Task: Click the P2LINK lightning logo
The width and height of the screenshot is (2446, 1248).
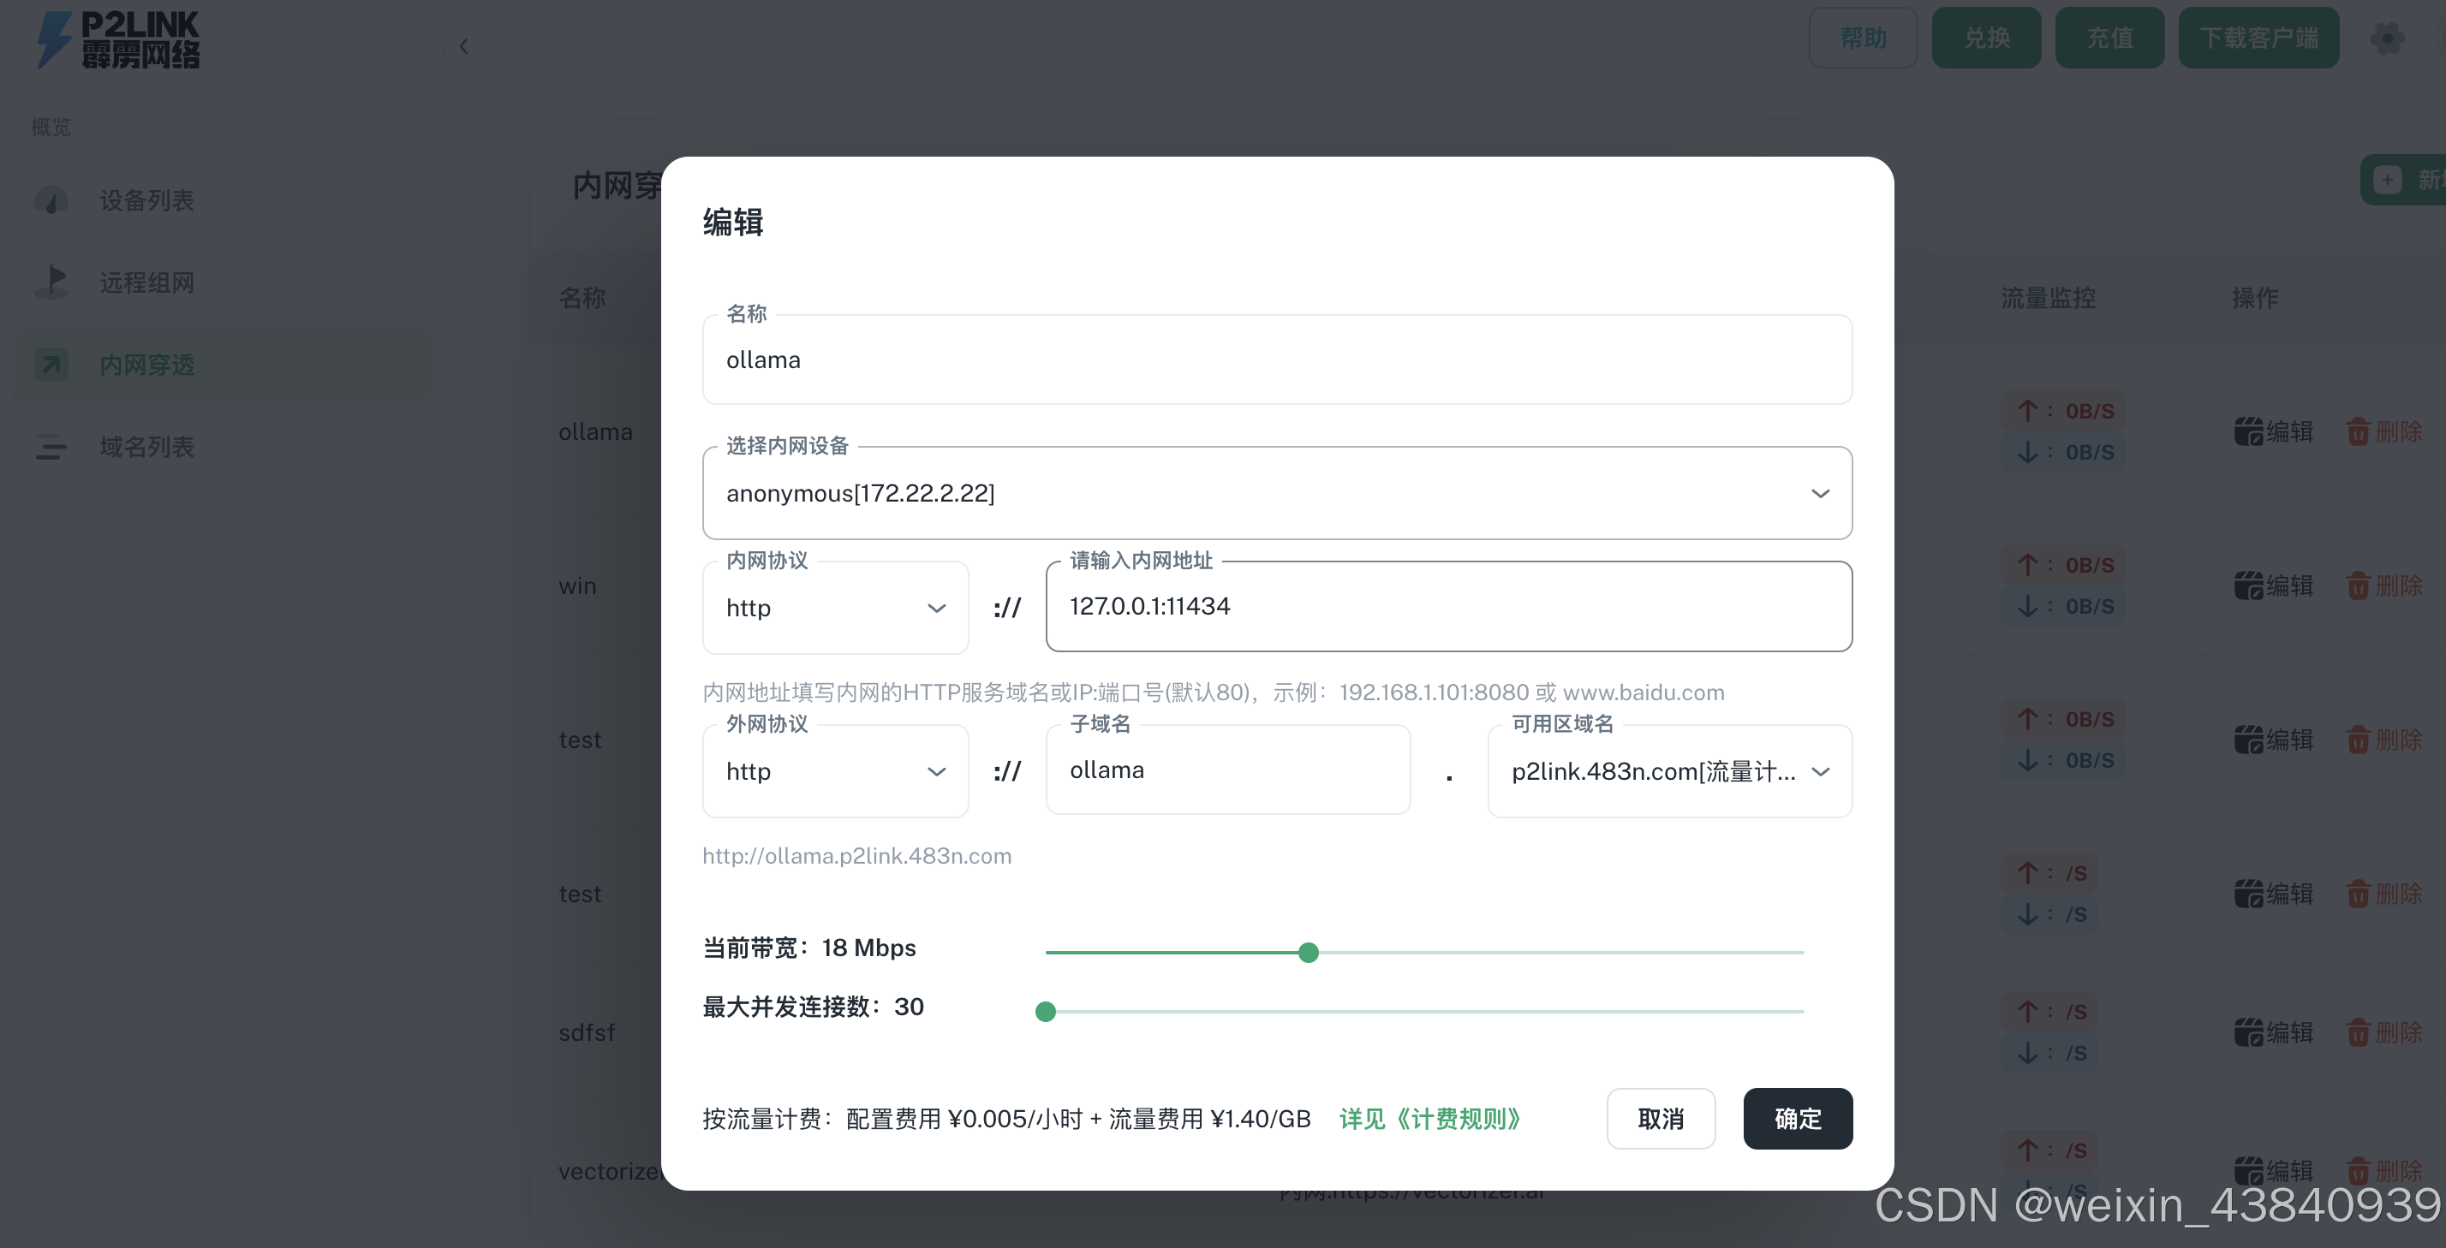Action: [54, 39]
